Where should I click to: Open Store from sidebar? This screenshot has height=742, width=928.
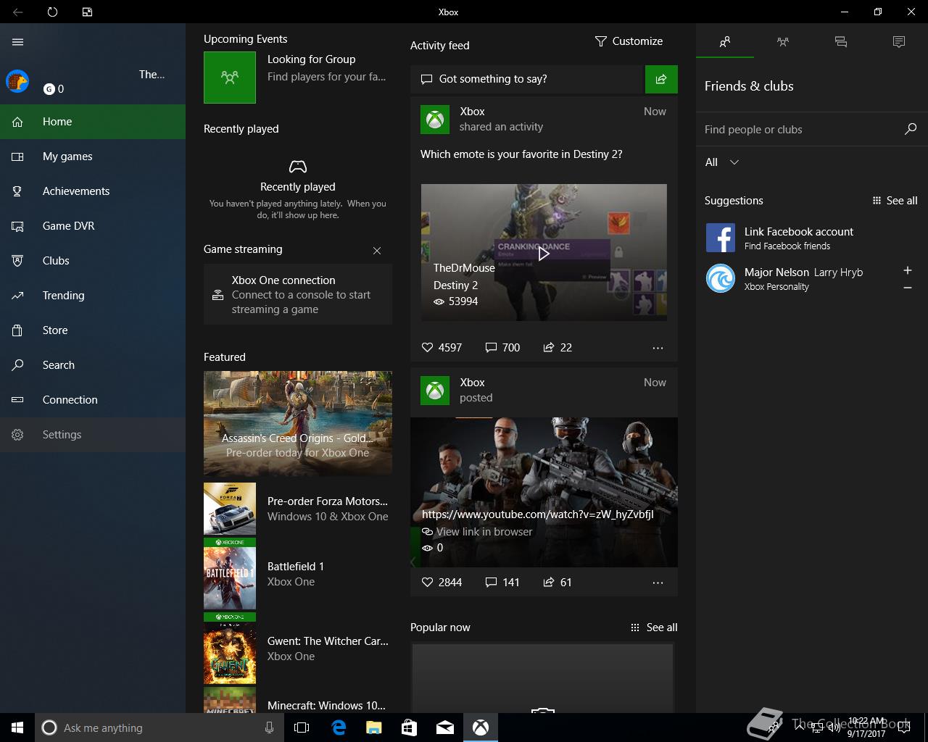(x=93, y=330)
